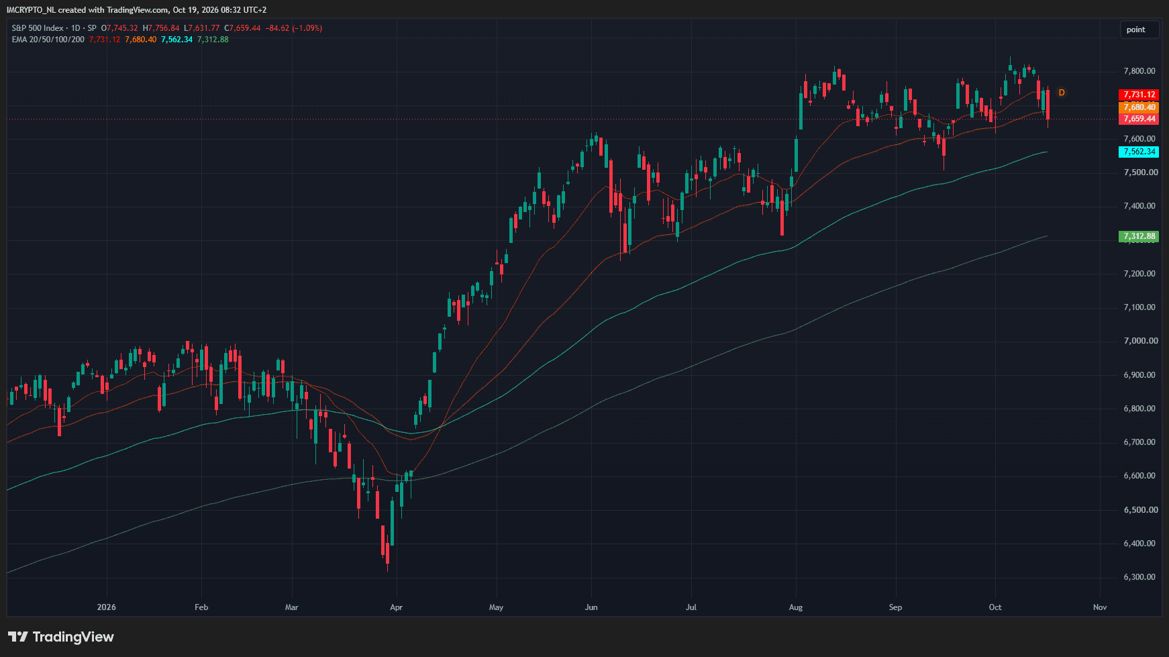Click the 7,000.00 price axis label
The height and width of the screenshot is (657, 1169).
coord(1140,341)
